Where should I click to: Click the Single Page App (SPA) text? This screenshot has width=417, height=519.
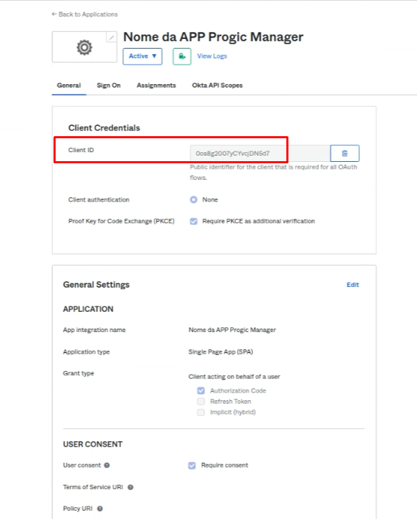click(220, 352)
